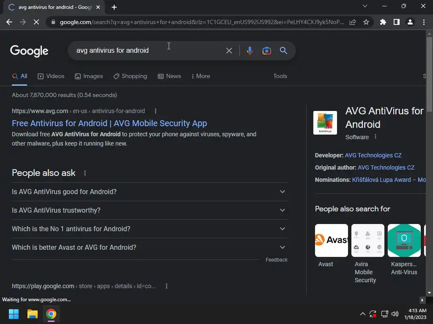The width and height of the screenshot is (433, 324).
Task: Show hidden system tray icons
Action: (362, 314)
